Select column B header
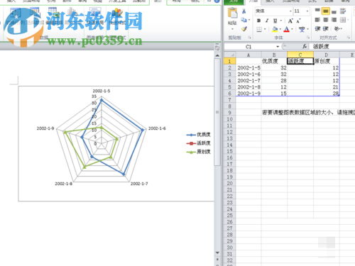Screen dimensions: 355x266 pos(274,55)
